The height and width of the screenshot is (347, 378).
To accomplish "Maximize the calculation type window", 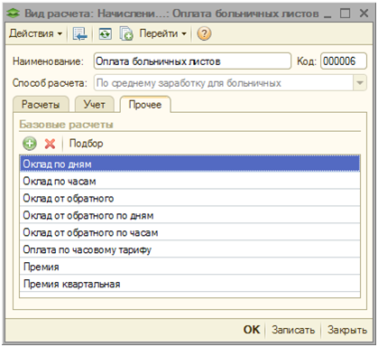I will 345,14.
